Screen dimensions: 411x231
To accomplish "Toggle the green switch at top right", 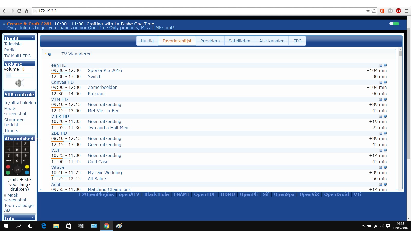I will 394,24.
